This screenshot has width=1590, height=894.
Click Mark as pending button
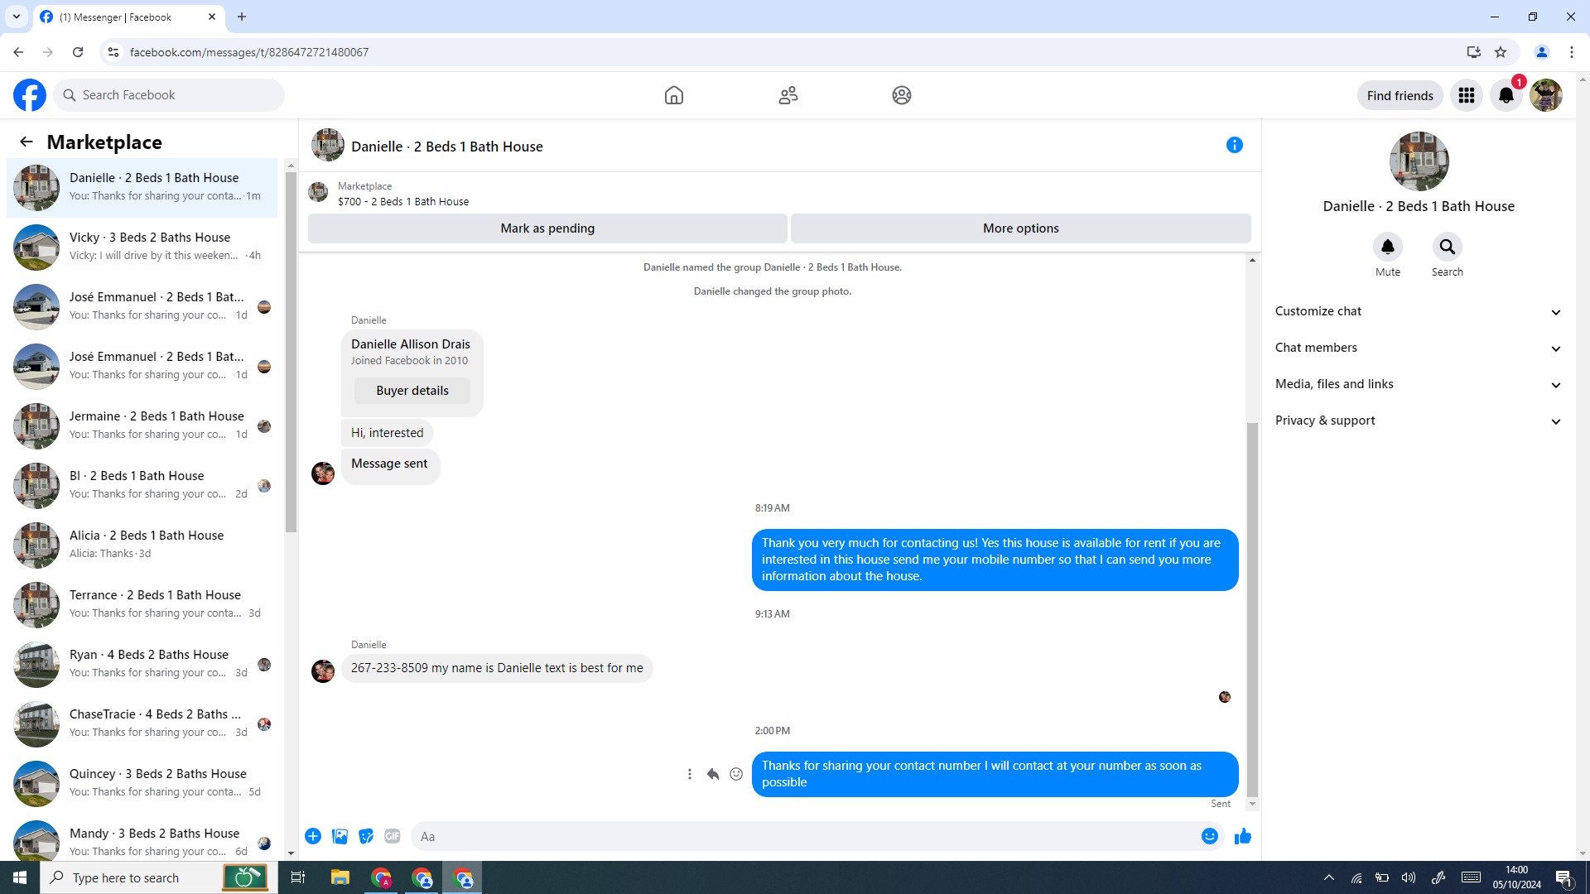[547, 228]
